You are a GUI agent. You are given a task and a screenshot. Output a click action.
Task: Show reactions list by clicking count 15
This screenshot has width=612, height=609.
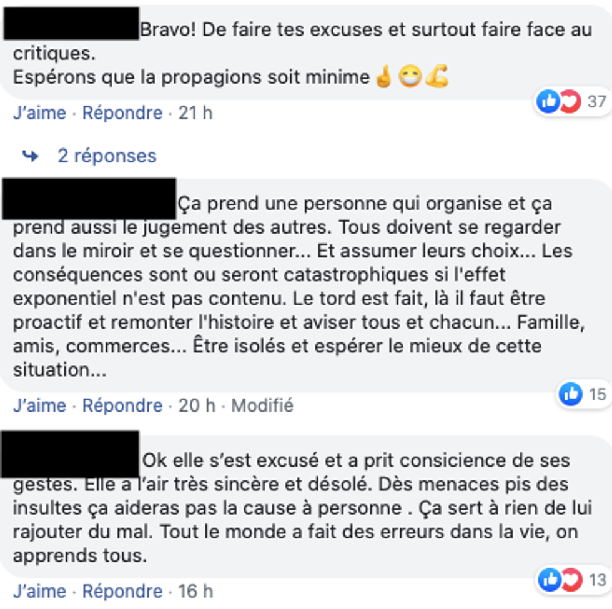tap(597, 394)
